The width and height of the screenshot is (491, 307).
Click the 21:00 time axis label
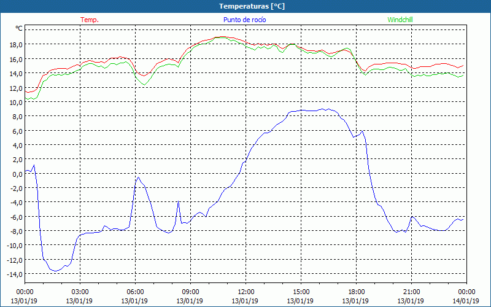point(411,292)
